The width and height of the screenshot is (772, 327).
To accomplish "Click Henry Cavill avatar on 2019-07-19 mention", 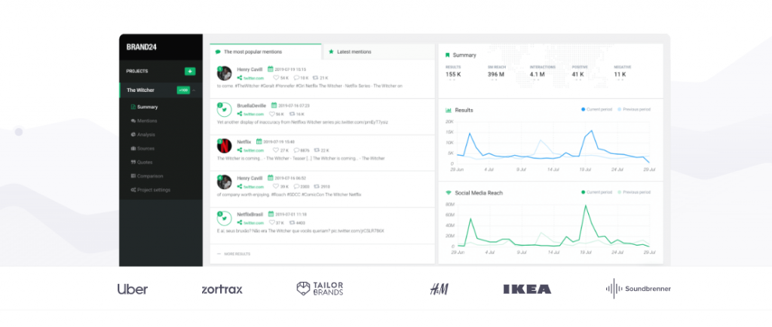I will (x=225, y=73).
